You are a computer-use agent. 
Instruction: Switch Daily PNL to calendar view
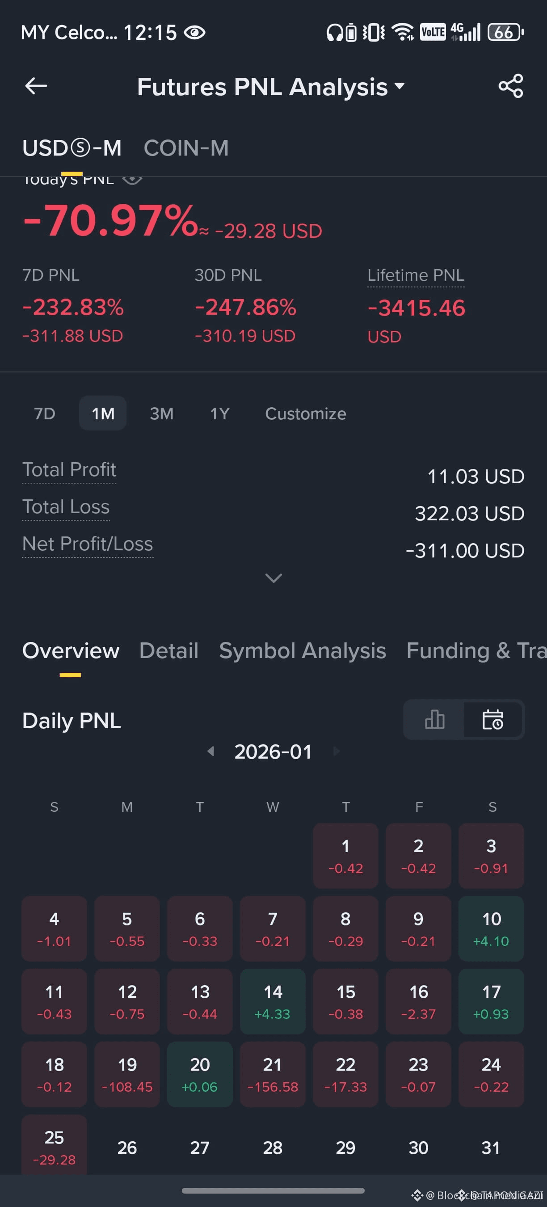tap(492, 719)
